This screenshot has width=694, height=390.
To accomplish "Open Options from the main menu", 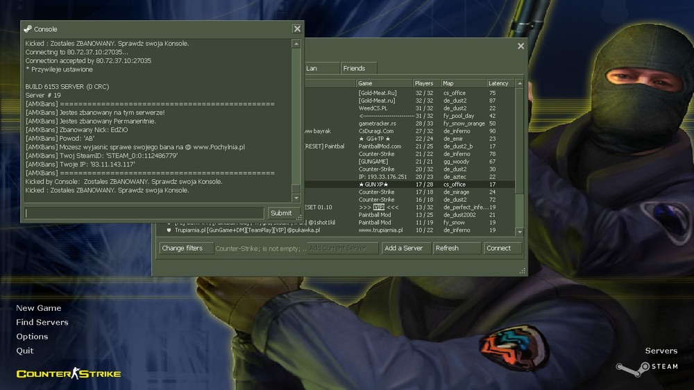I will [x=32, y=337].
